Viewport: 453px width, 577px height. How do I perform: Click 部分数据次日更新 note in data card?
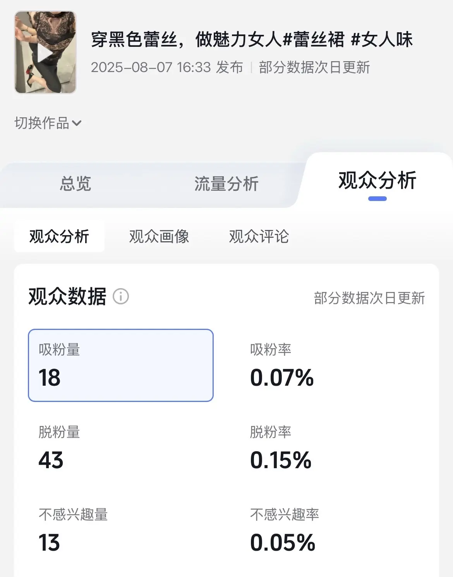(x=369, y=298)
